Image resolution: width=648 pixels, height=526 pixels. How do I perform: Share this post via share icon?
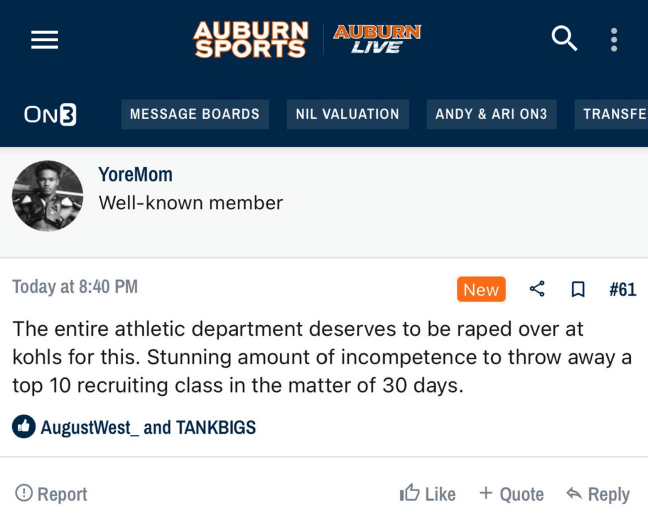537,290
